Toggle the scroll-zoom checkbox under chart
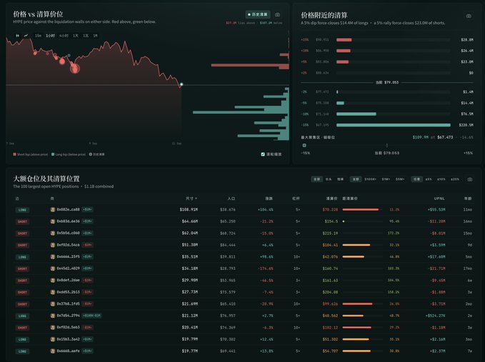 click(x=263, y=154)
